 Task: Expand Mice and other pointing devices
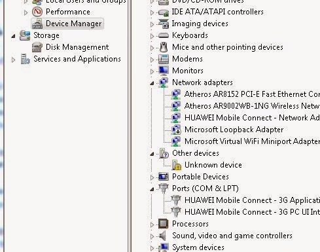click(152, 48)
